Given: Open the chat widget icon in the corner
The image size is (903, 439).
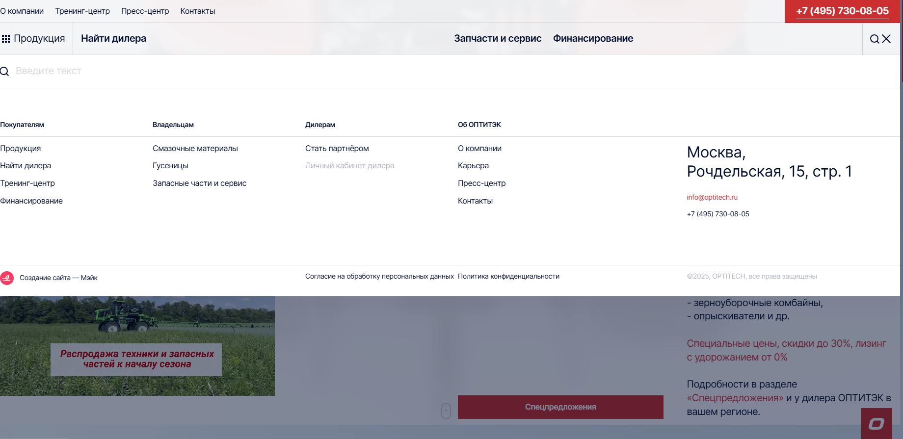Looking at the screenshot, I should 876,423.
